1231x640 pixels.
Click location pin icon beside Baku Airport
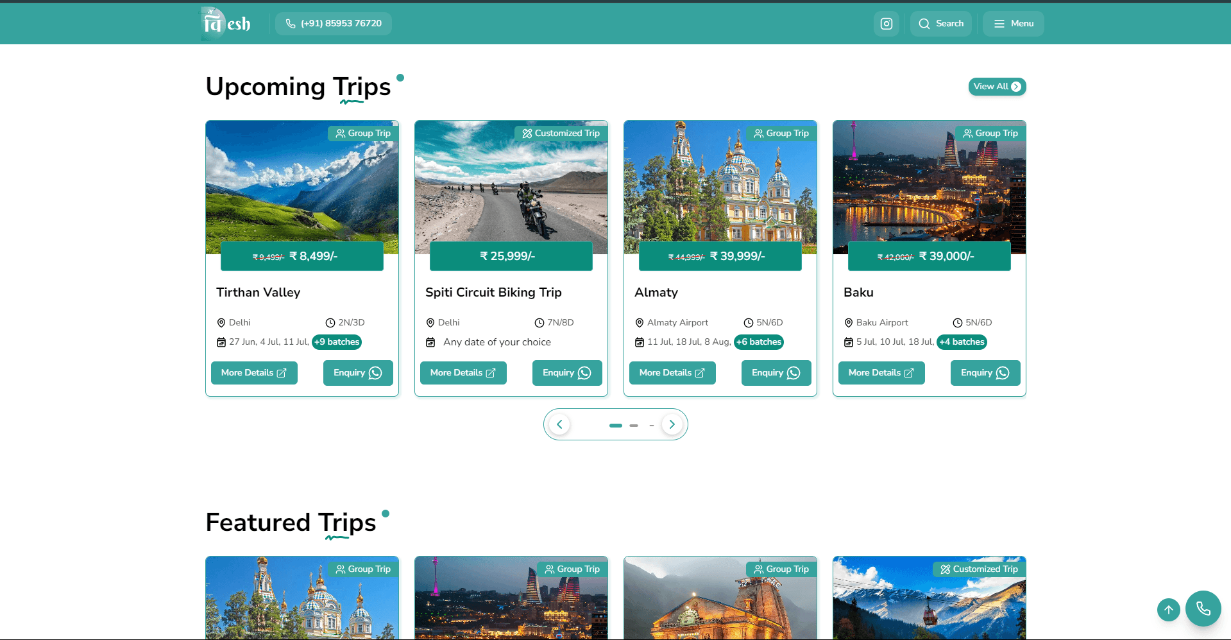click(x=849, y=323)
